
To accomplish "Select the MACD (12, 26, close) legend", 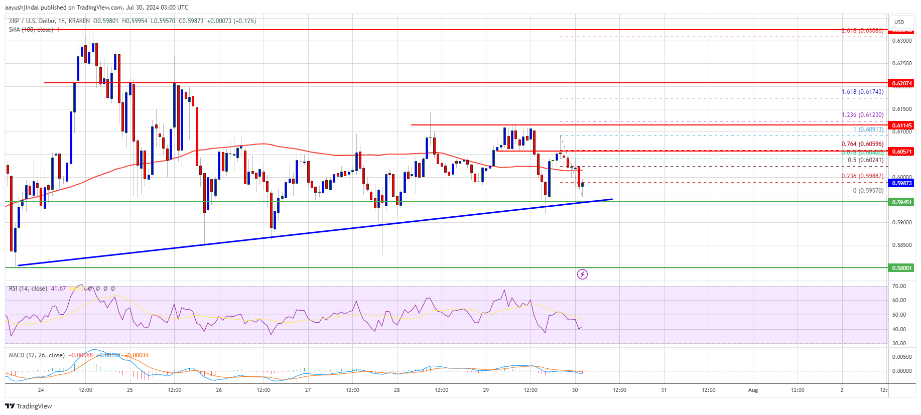I will tap(37, 355).
